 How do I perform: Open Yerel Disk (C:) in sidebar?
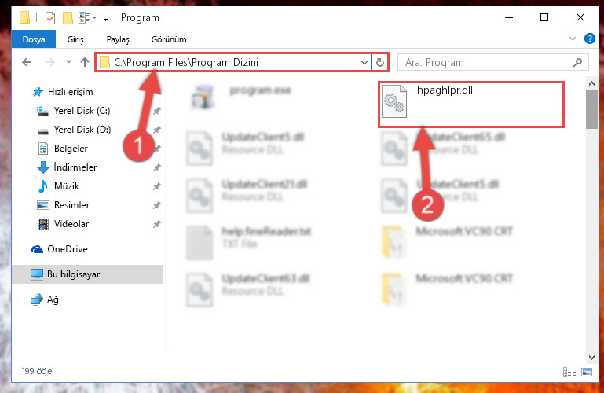[82, 111]
